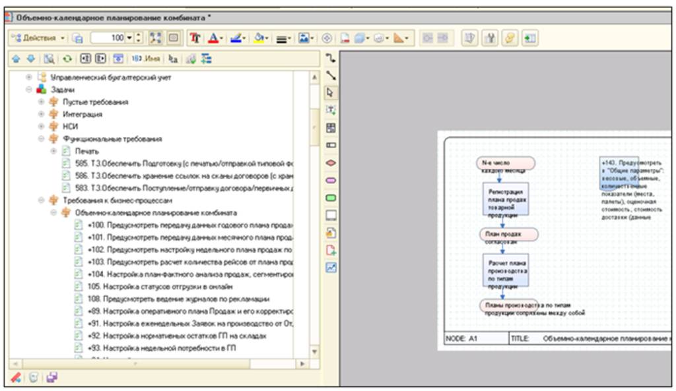Open the zoom percentage dropdown
The width and height of the screenshot is (676, 391).
pos(129,38)
